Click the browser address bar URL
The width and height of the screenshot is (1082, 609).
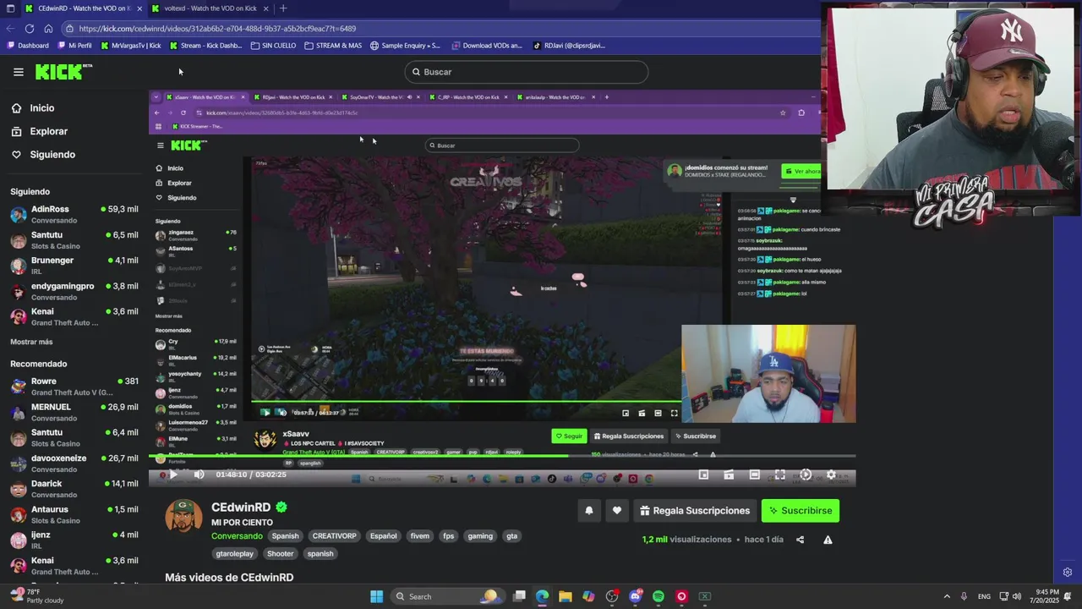click(x=217, y=28)
